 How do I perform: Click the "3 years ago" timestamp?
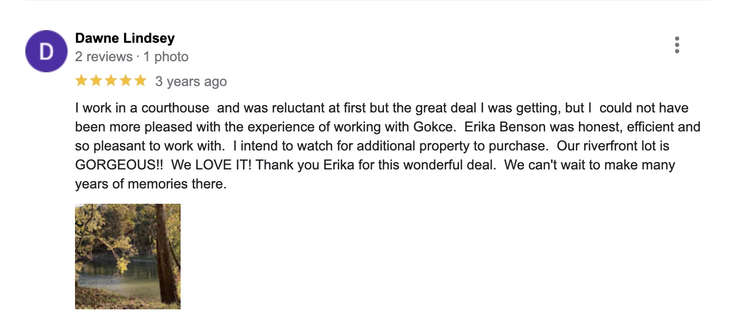pos(191,81)
